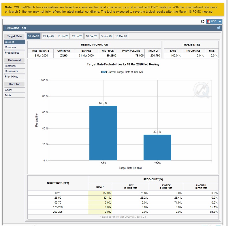
Task: Click the expiry date 31 Mar 2020
Action: tap(86, 56)
